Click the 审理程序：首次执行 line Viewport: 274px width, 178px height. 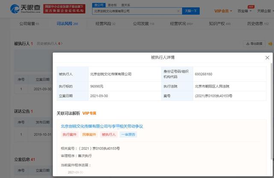76,156
